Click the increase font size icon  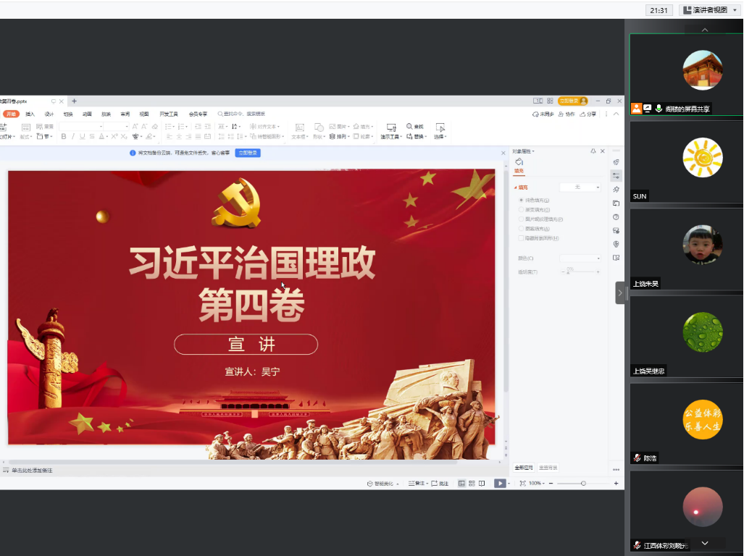tap(135, 127)
